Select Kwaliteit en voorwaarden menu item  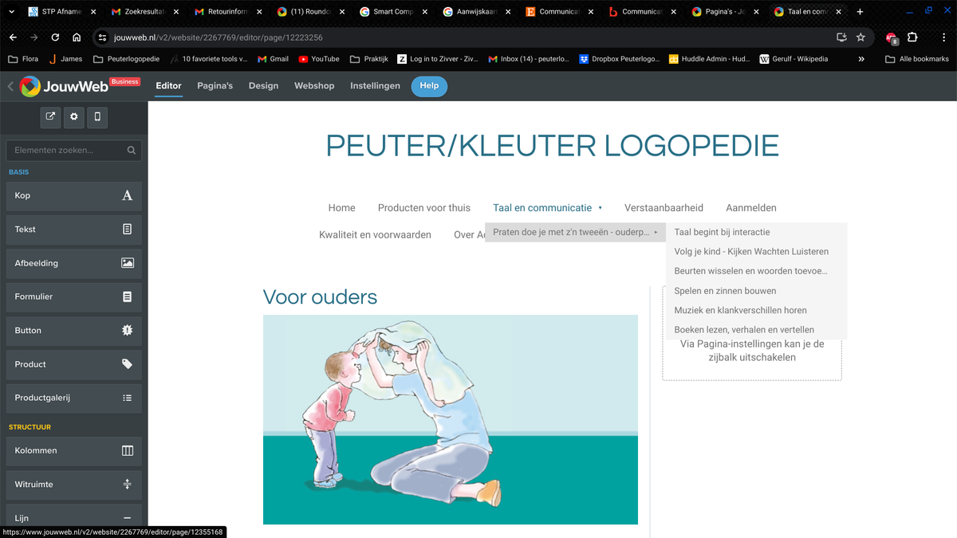click(x=375, y=235)
